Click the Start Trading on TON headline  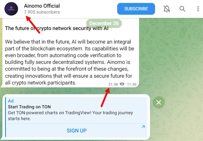coord(29,107)
